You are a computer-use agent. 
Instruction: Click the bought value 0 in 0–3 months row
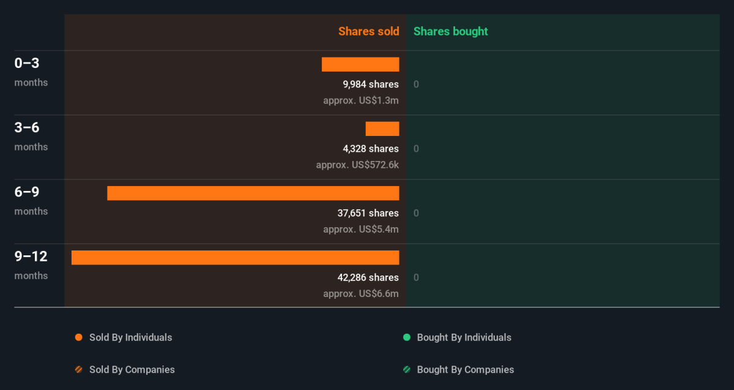(x=417, y=84)
